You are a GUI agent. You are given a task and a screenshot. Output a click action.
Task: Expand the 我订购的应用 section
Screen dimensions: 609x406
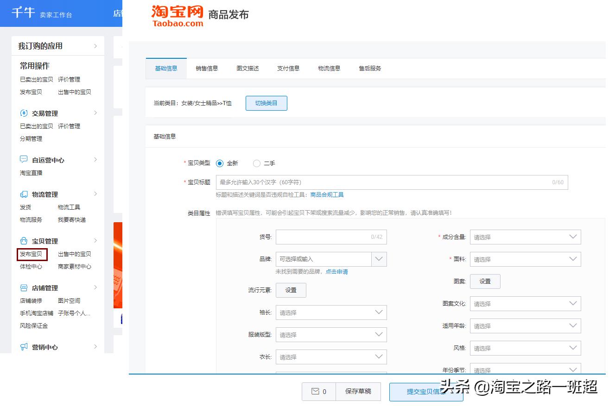[x=96, y=46]
